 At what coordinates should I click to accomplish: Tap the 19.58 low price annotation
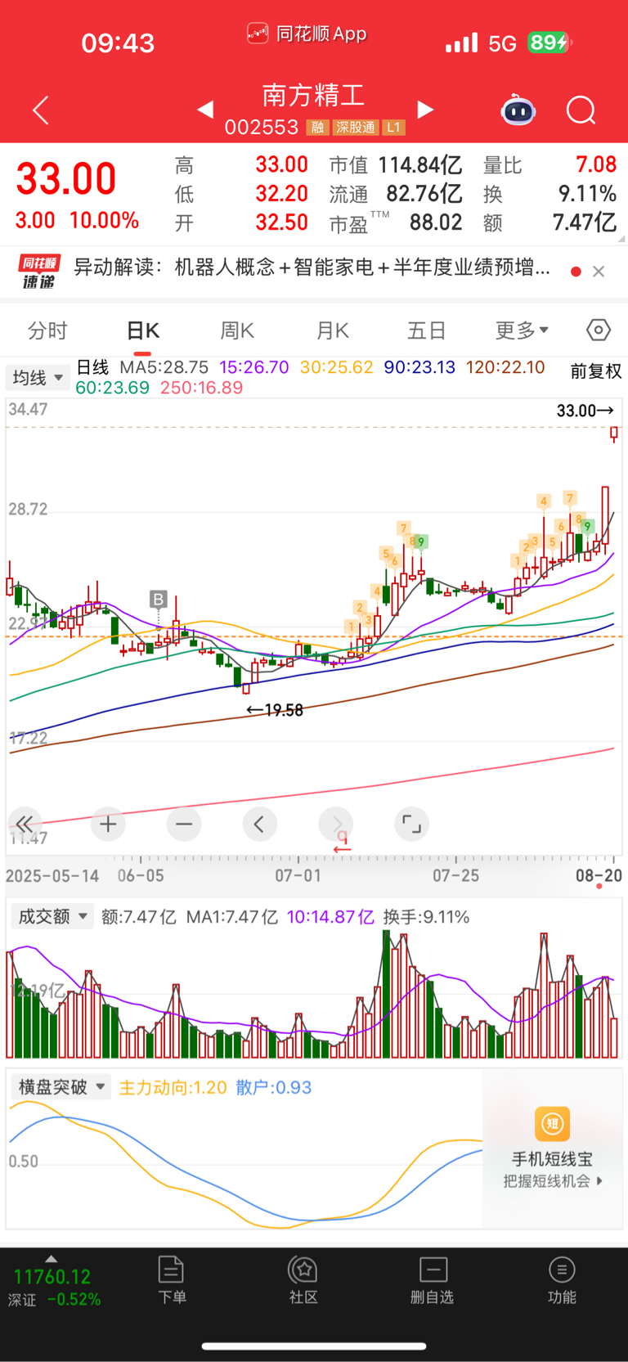pyautogui.click(x=275, y=710)
